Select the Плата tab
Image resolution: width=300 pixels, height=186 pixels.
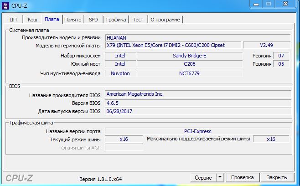coord(52,19)
